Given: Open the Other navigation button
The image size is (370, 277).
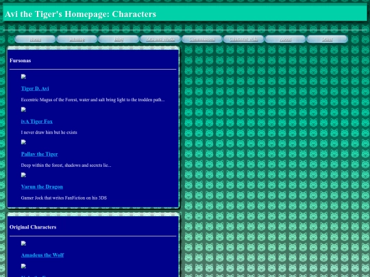Looking at the screenshot, I should click(x=327, y=39).
